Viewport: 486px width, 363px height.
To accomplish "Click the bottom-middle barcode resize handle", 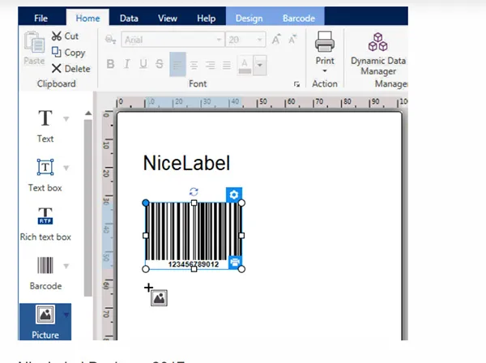I will coord(194,269).
